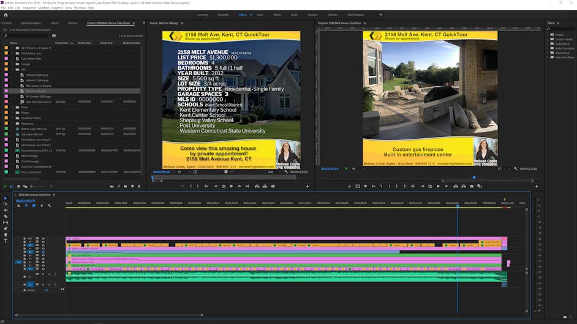Click the Effects panel search field
The width and height of the screenshot is (577, 324).
click(560, 29)
